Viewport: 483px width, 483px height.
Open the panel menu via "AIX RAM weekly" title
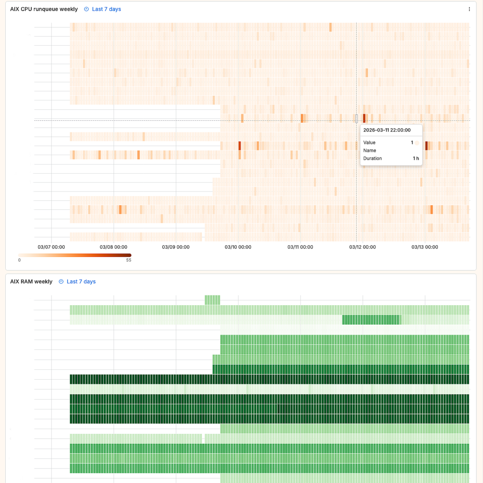(x=30, y=282)
